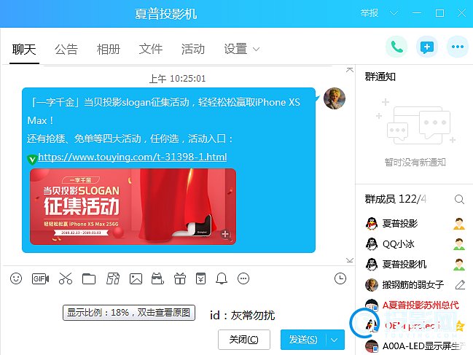Open the red packet yen icon

(x=200, y=278)
